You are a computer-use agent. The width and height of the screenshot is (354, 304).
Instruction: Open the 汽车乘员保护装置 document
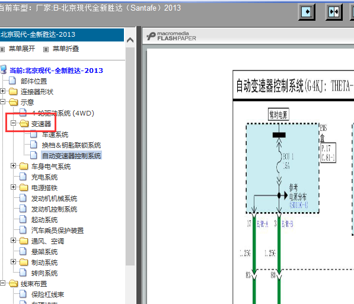click(58, 231)
